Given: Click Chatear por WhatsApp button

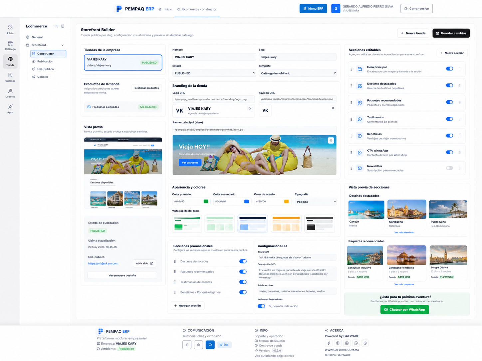Looking at the screenshot, I should point(404,309).
